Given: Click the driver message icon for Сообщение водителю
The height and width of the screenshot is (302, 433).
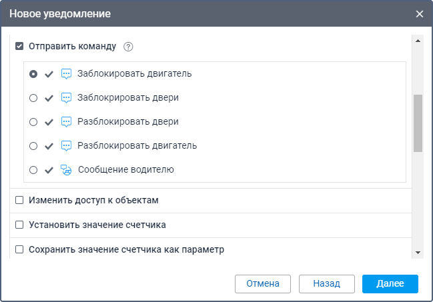Looking at the screenshot, I should coord(66,170).
